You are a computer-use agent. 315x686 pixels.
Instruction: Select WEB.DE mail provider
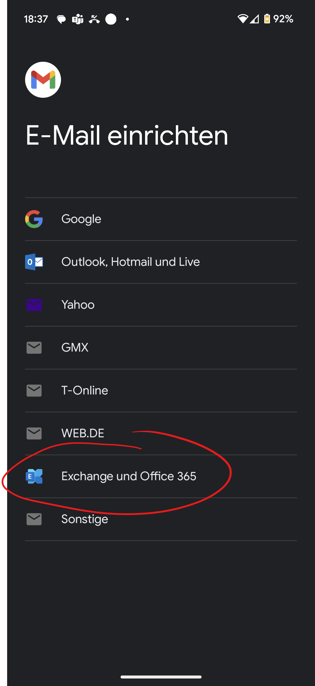click(83, 433)
